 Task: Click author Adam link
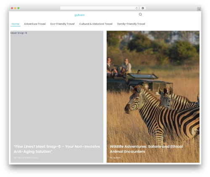[117, 158]
